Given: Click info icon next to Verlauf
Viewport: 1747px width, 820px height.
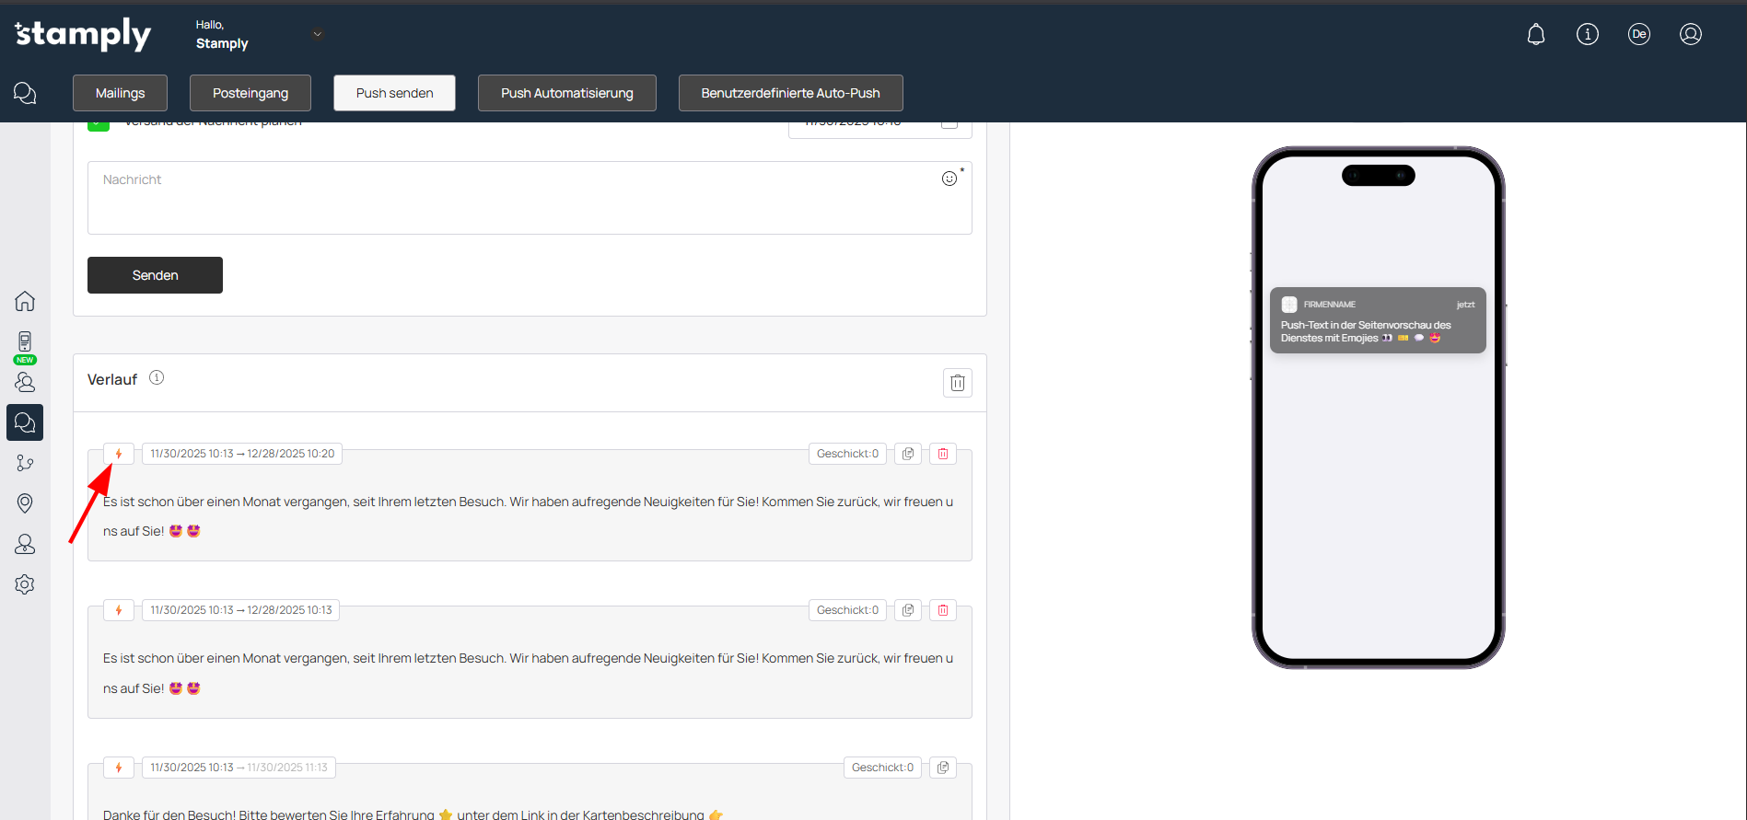Looking at the screenshot, I should (x=157, y=378).
